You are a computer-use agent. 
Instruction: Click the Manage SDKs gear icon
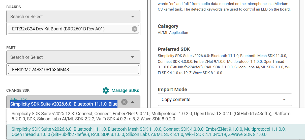click(106, 90)
